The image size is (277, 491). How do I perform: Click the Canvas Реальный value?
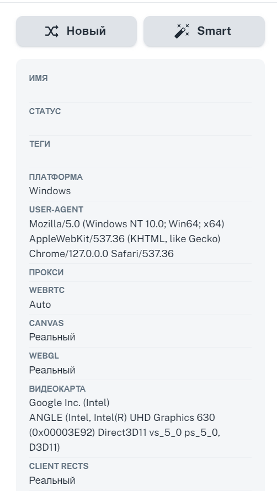[x=52, y=337]
